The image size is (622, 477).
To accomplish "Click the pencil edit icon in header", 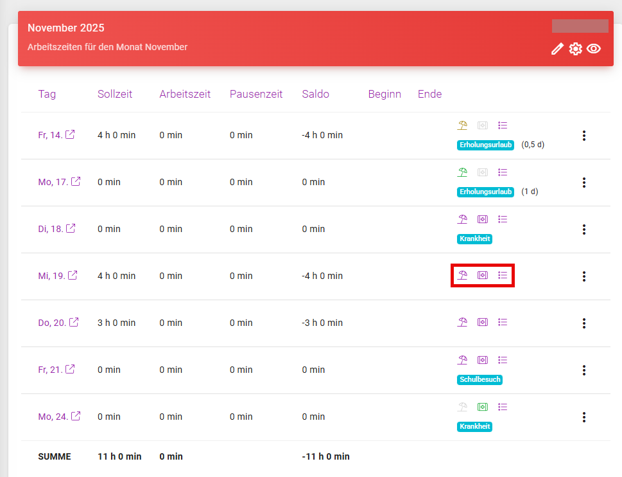I will click(557, 49).
